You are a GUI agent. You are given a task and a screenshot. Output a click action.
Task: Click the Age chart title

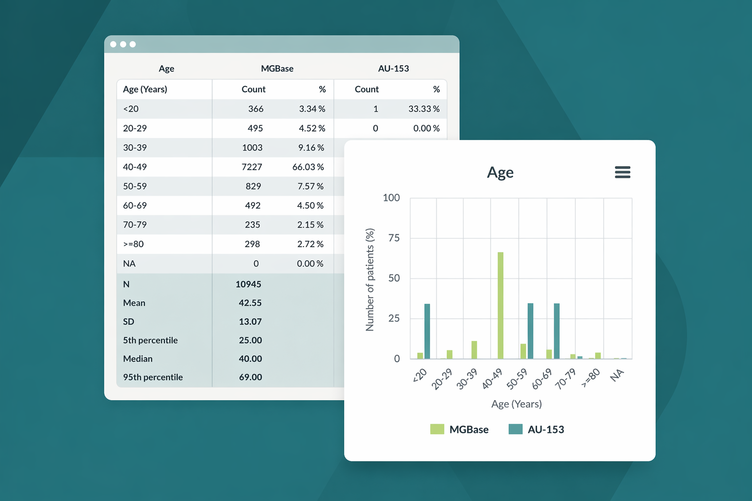(500, 172)
